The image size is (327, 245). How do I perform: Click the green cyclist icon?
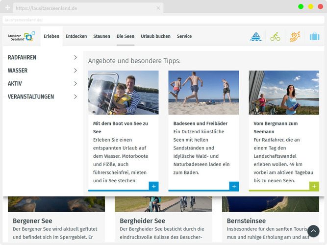pos(275,36)
